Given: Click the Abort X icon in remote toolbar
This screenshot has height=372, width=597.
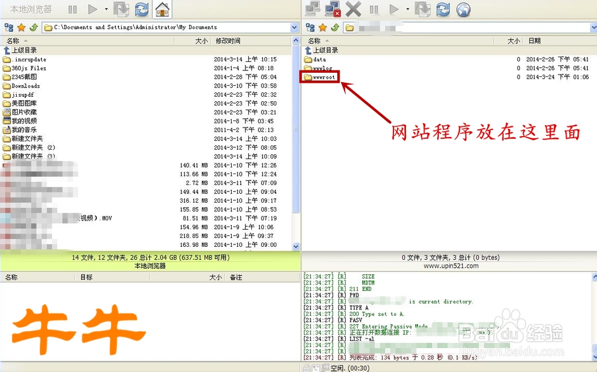Looking at the screenshot, I should [x=353, y=9].
